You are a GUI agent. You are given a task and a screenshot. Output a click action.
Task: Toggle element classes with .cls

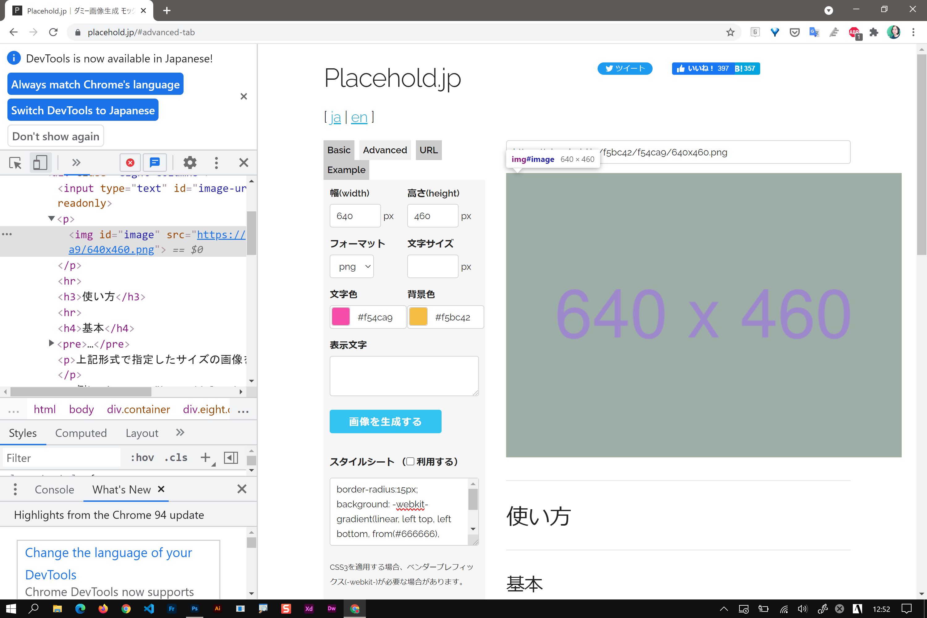176,457
